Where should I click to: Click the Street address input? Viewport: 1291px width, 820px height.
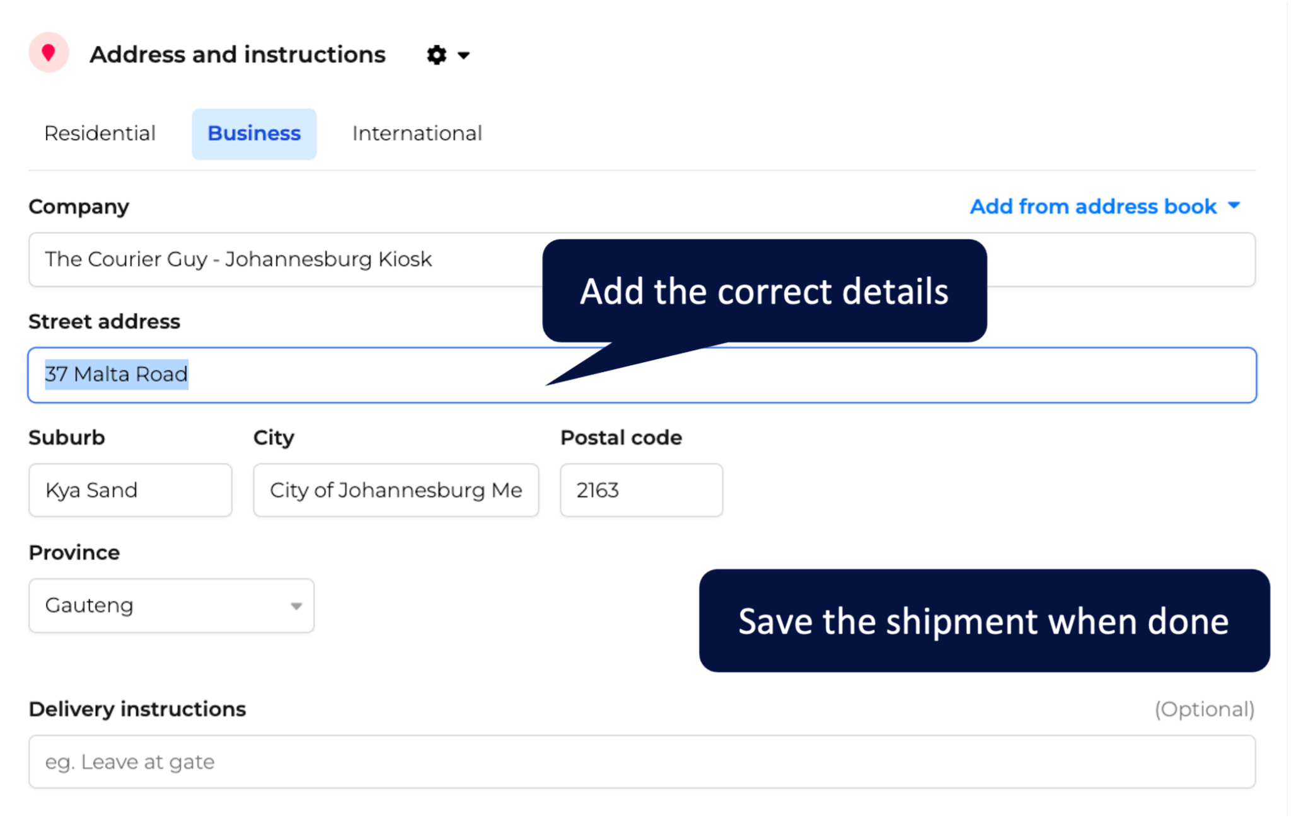642,375
